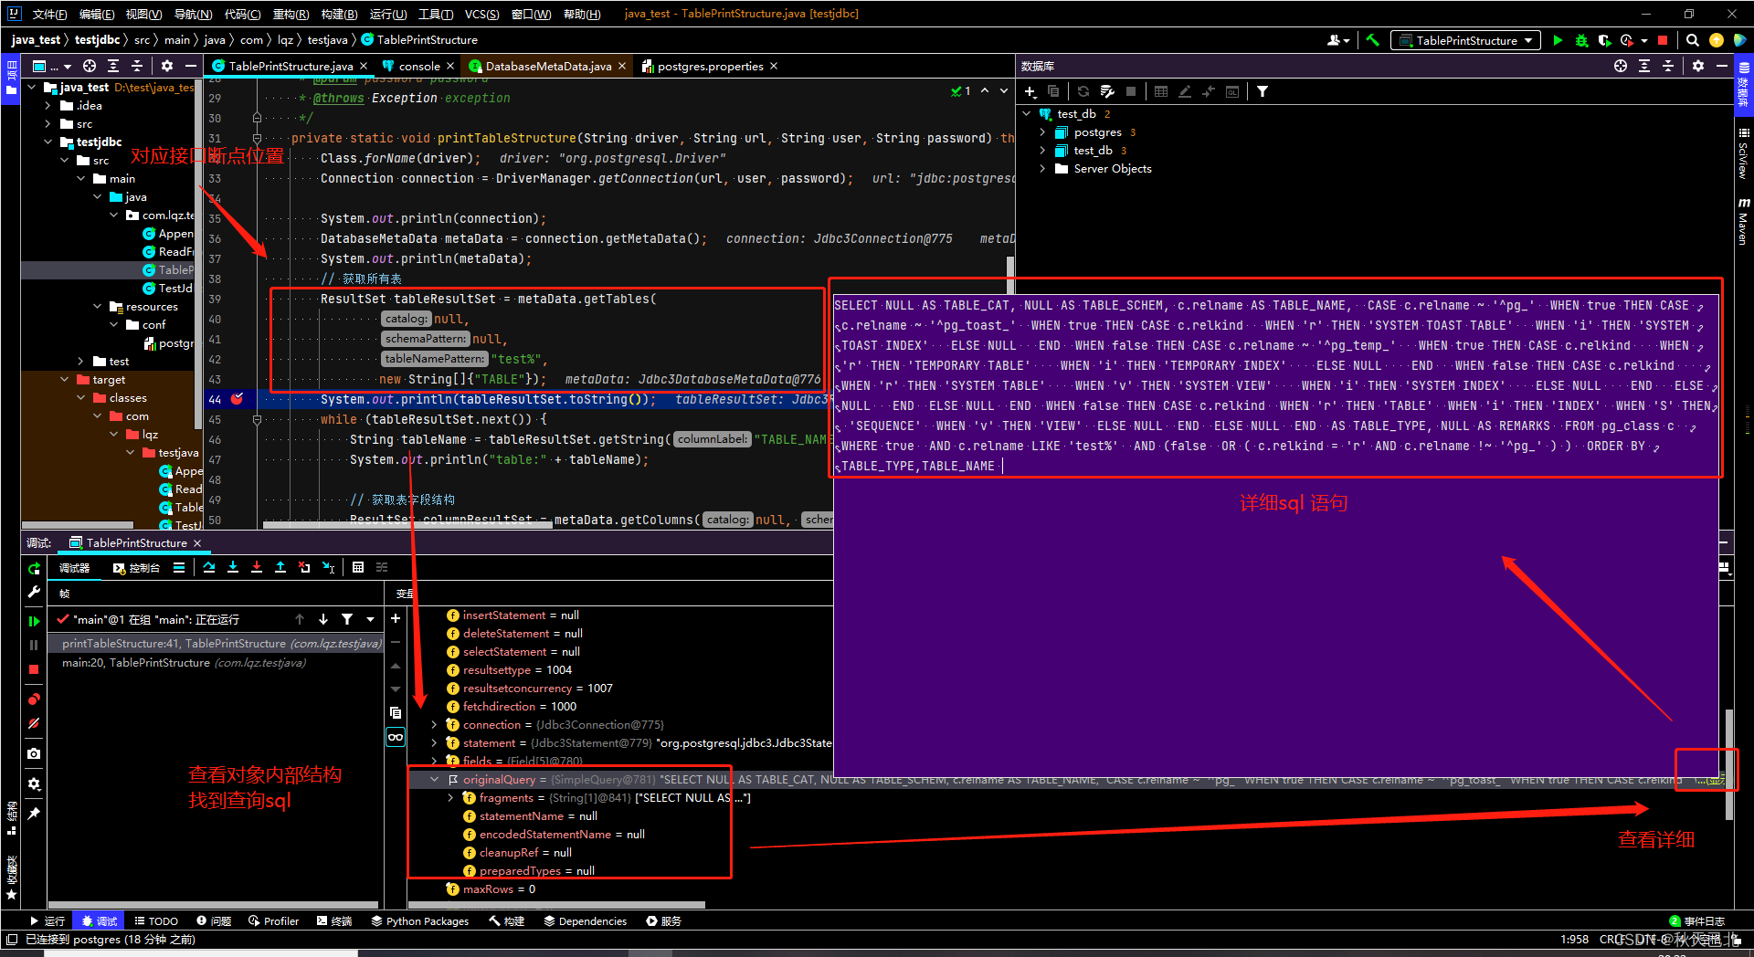Open the Python Packages tool window
Viewport: 1754px width, 957px height.
pyautogui.click(x=420, y=920)
